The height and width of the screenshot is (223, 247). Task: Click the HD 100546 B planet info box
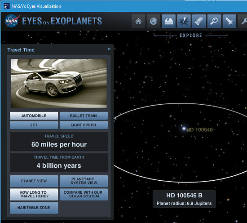184,199
